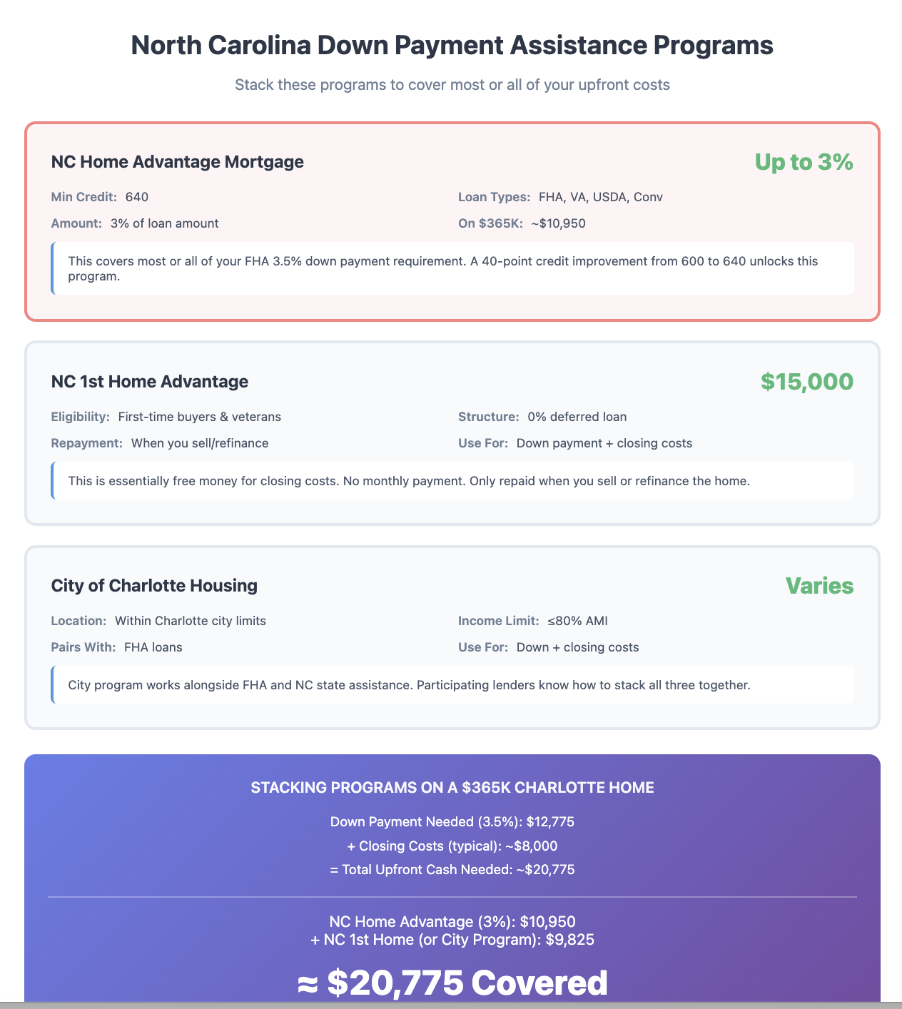Select the Up to 3% amount label
The width and height of the screenshot is (902, 1009).
tap(804, 162)
